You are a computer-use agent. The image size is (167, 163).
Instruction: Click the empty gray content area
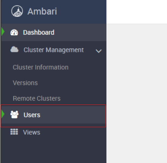coord(137,93)
